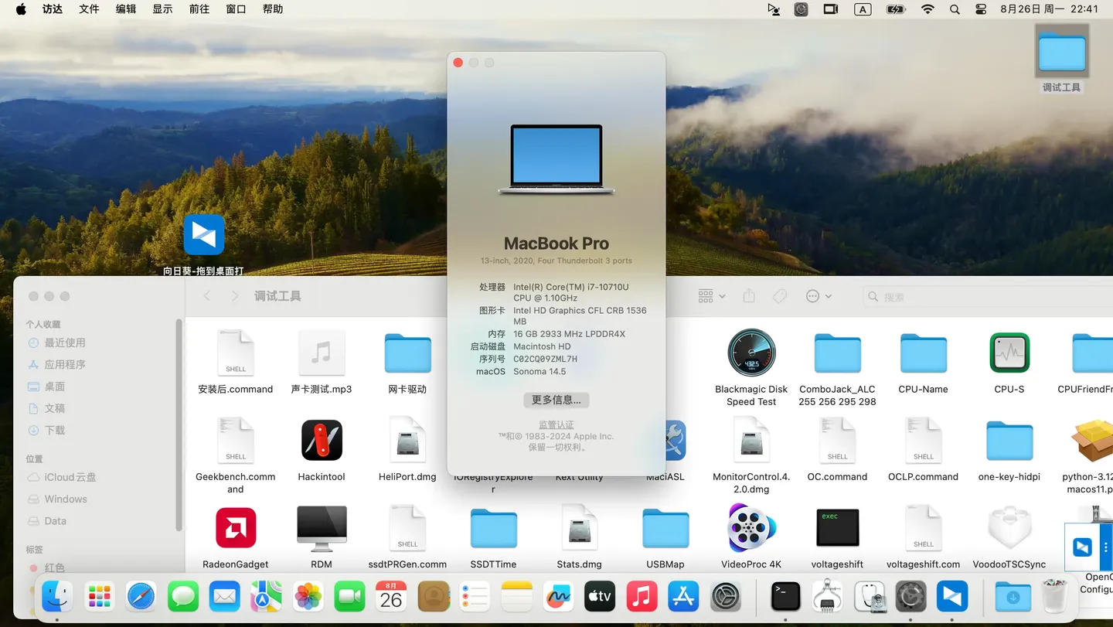Expand the view mode dropdown in Finder
Screen dimensions: 1113x627
point(712,296)
